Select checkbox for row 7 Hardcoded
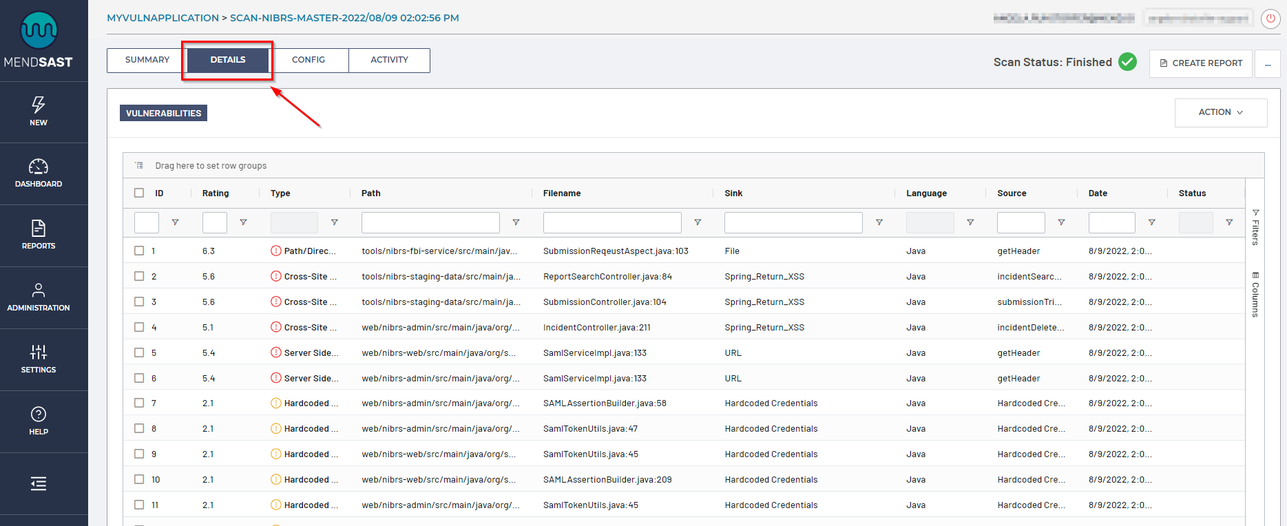Screen dimensions: 1287x526 click(x=139, y=403)
